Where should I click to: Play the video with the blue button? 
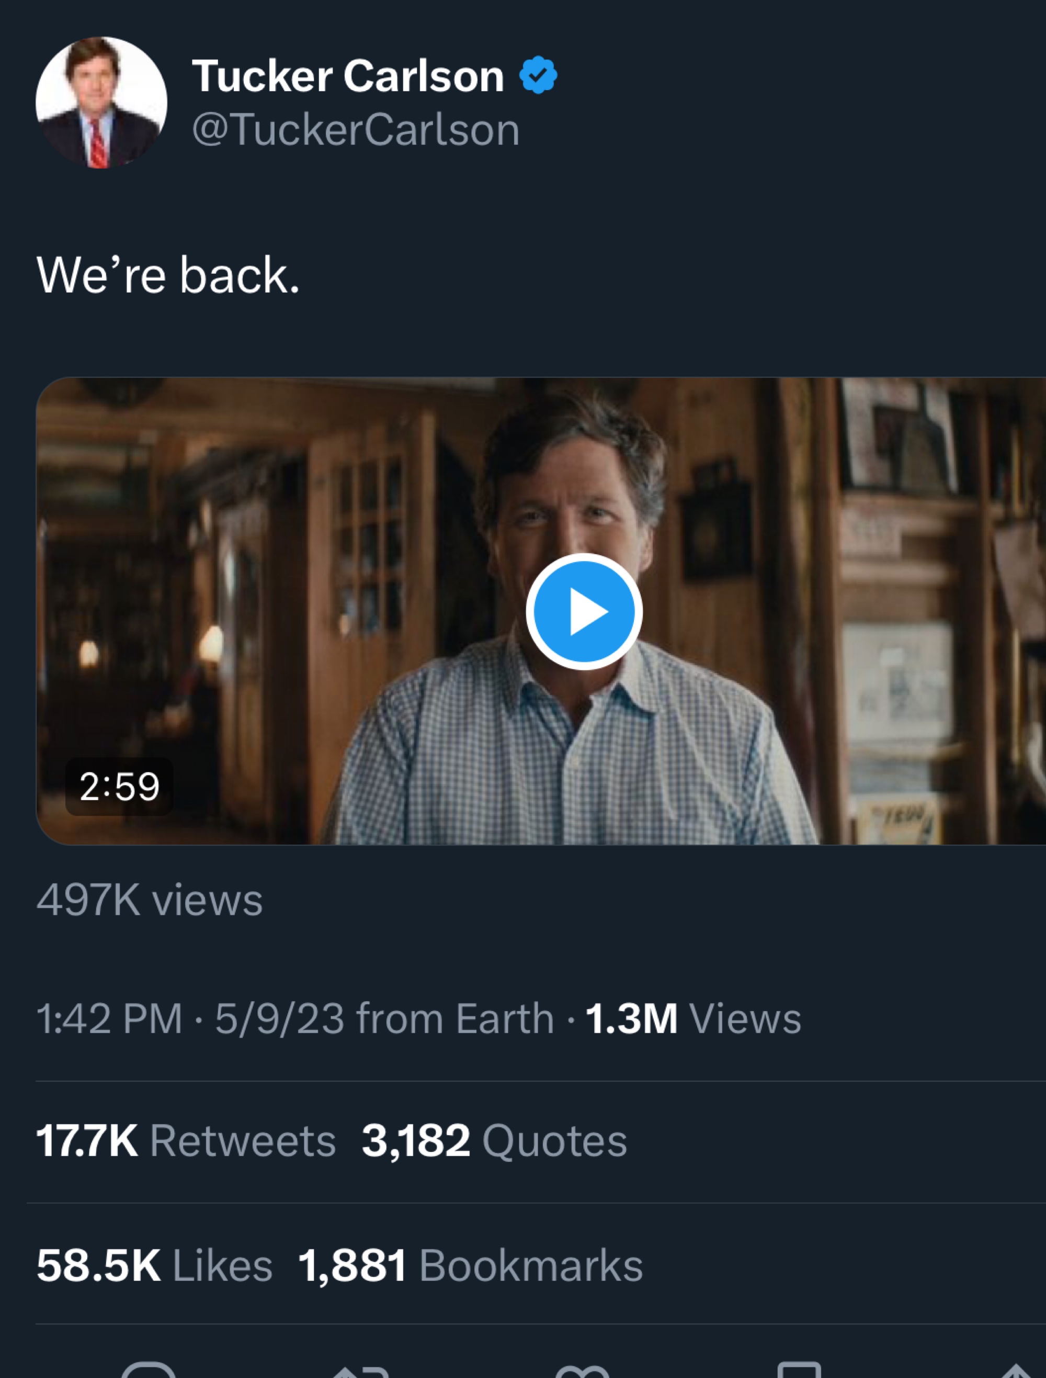coord(584,612)
